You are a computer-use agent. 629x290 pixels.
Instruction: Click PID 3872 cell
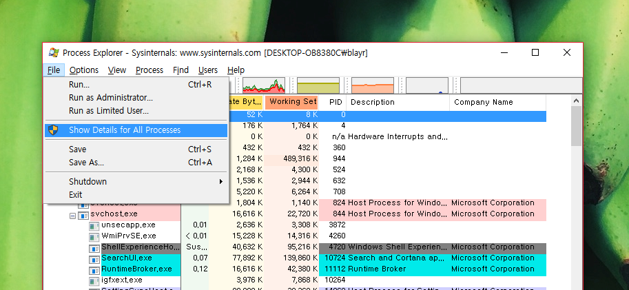[337, 225]
